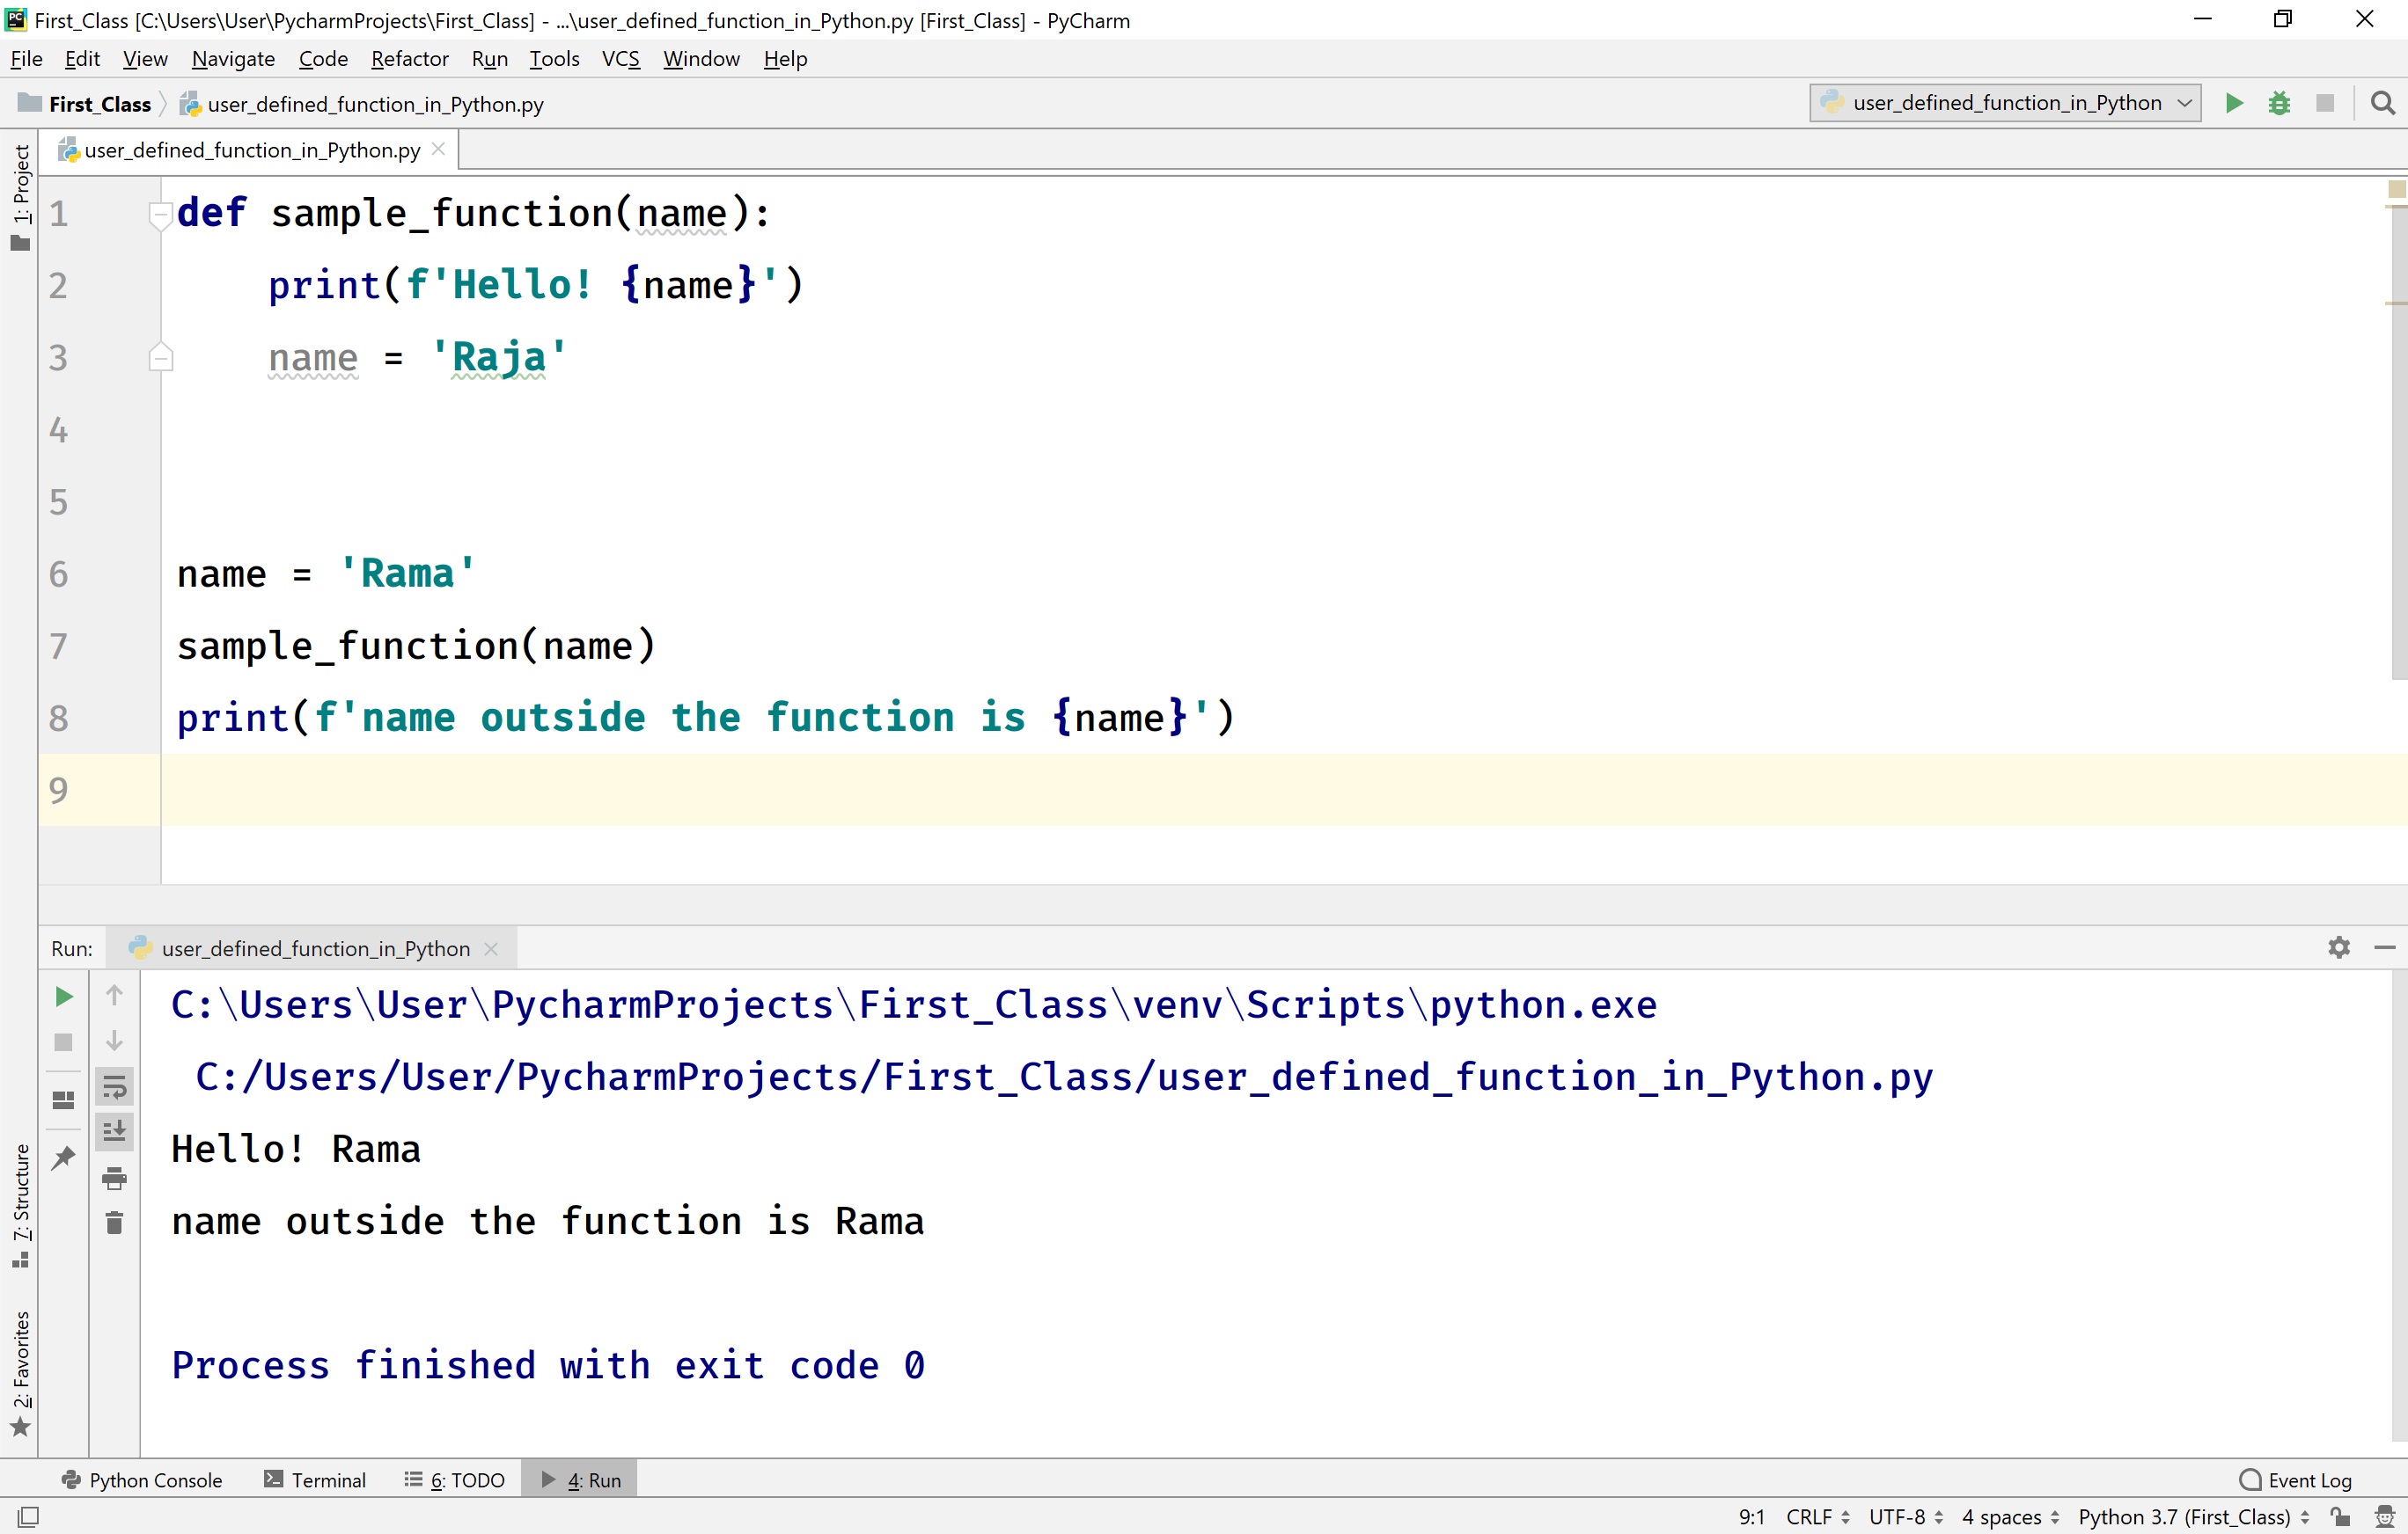Switch to the Terminal tab

point(326,1479)
